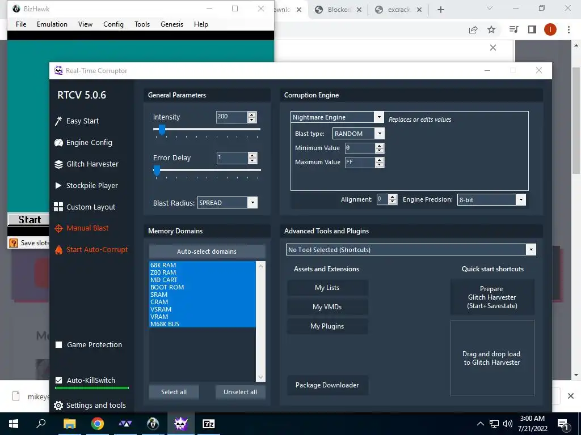Open Chrome profile avatar

pos(550,29)
